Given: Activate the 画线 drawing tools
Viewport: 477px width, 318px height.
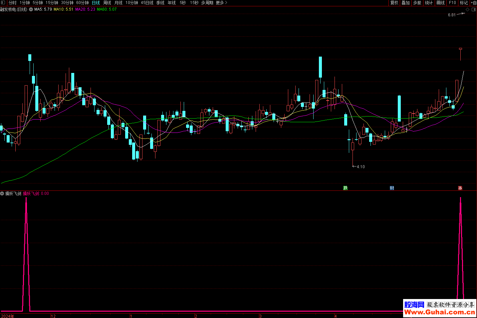Looking at the screenshot, I should pos(441,3).
